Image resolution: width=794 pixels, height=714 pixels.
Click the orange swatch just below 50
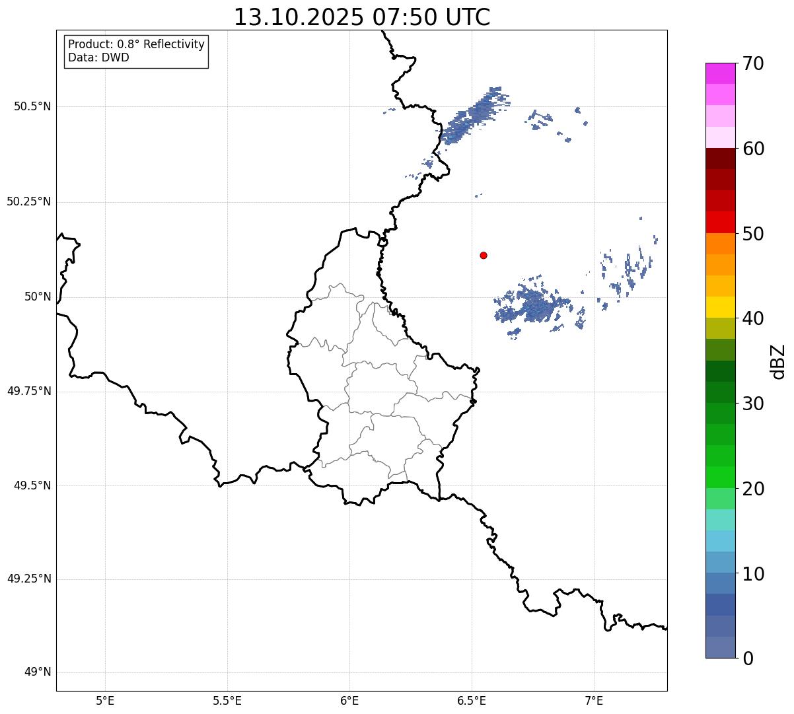click(x=721, y=244)
